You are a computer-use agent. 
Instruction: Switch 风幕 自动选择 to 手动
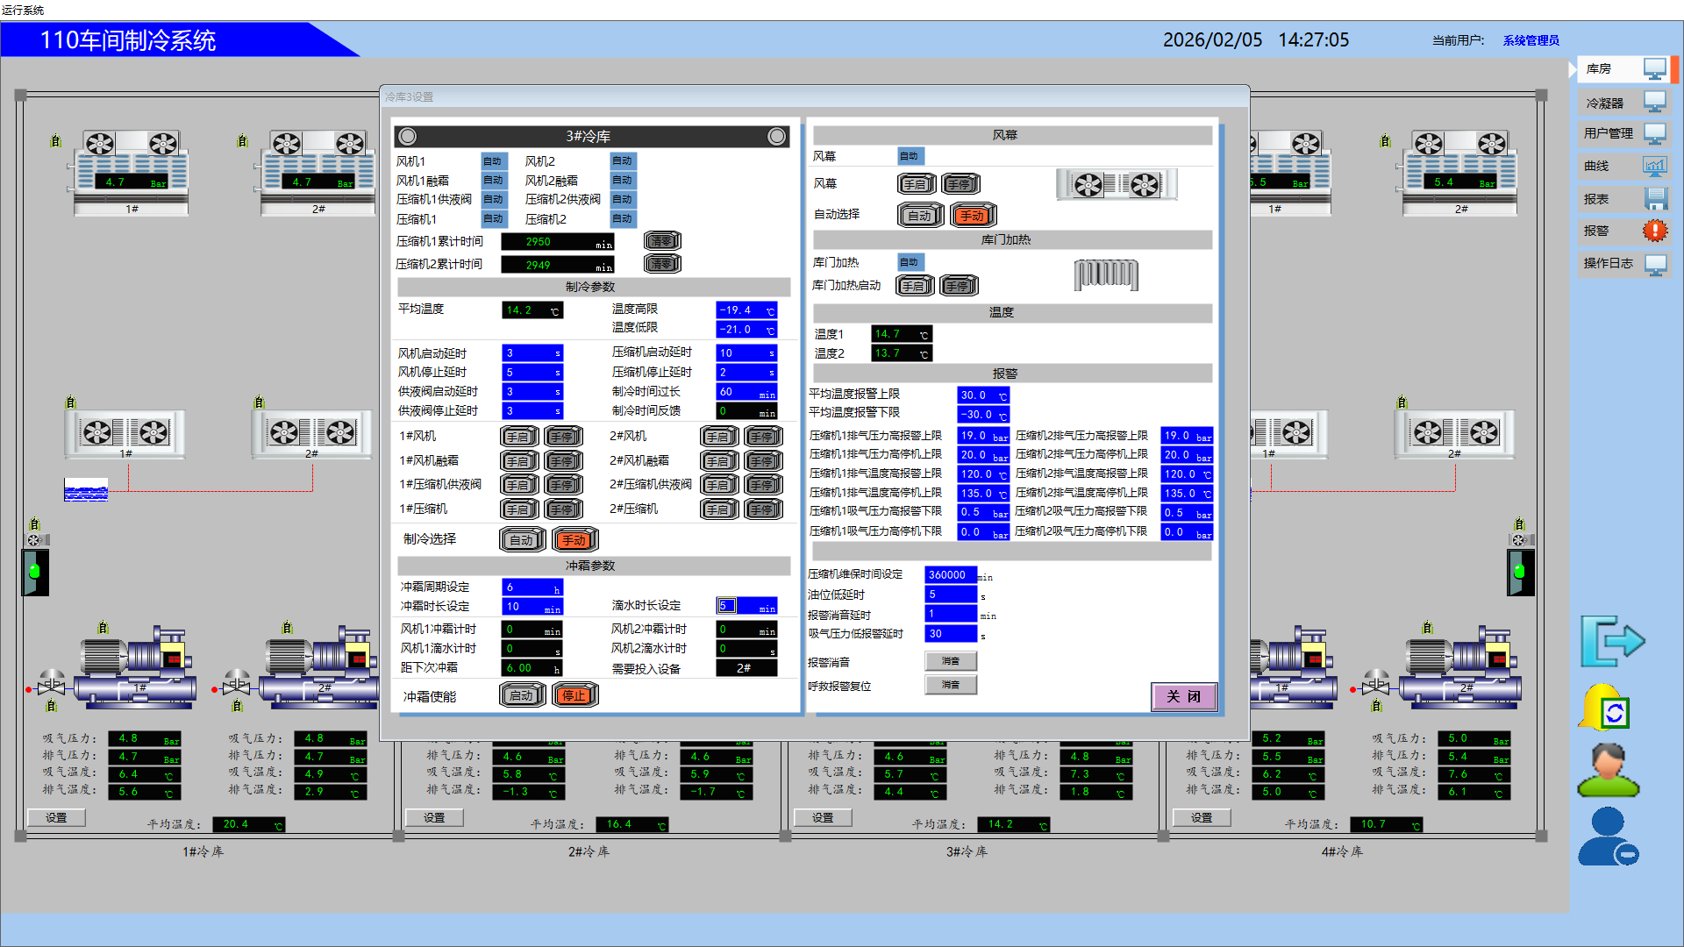click(x=973, y=216)
